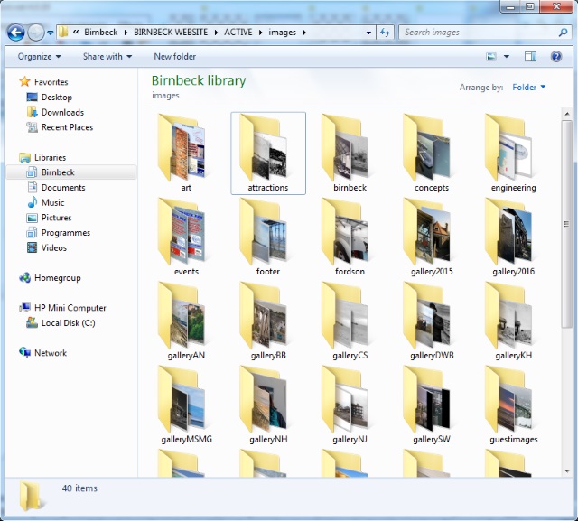Open Homegroup in navigation pane
The width and height of the screenshot is (578, 521).
(57, 278)
